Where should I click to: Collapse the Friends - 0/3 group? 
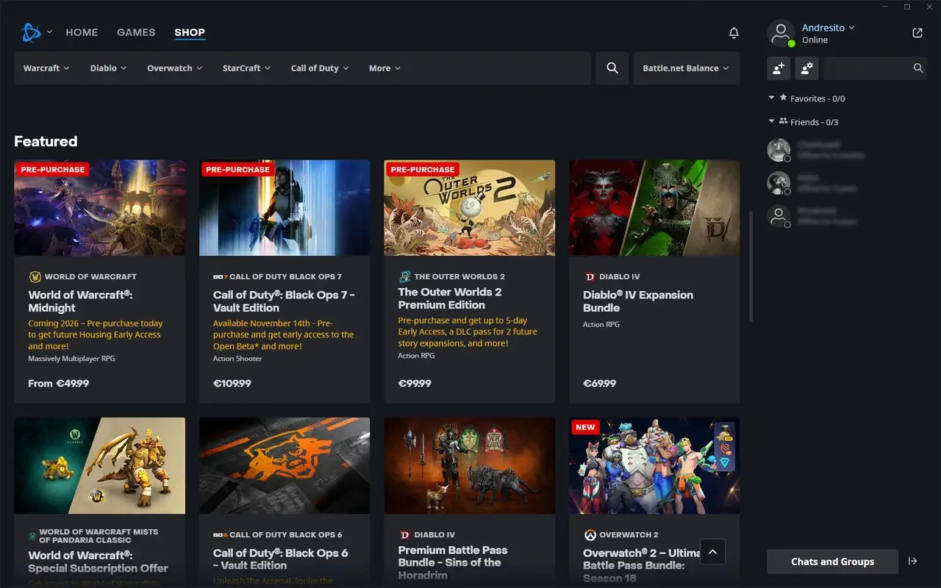pos(771,121)
